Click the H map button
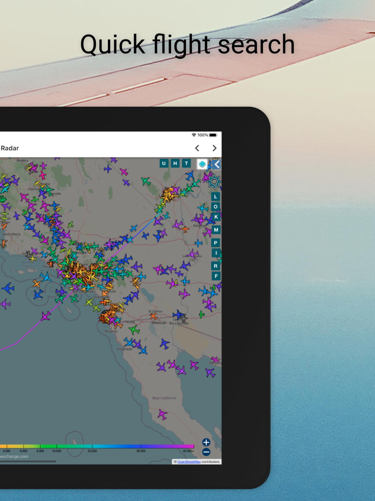Viewport: 375px width, 501px height. [175, 163]
